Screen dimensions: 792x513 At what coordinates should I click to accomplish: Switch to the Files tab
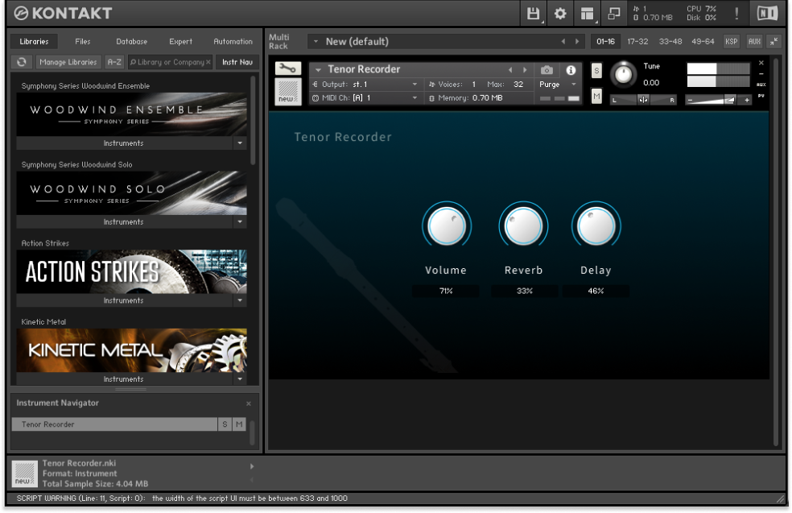(83, 42)
